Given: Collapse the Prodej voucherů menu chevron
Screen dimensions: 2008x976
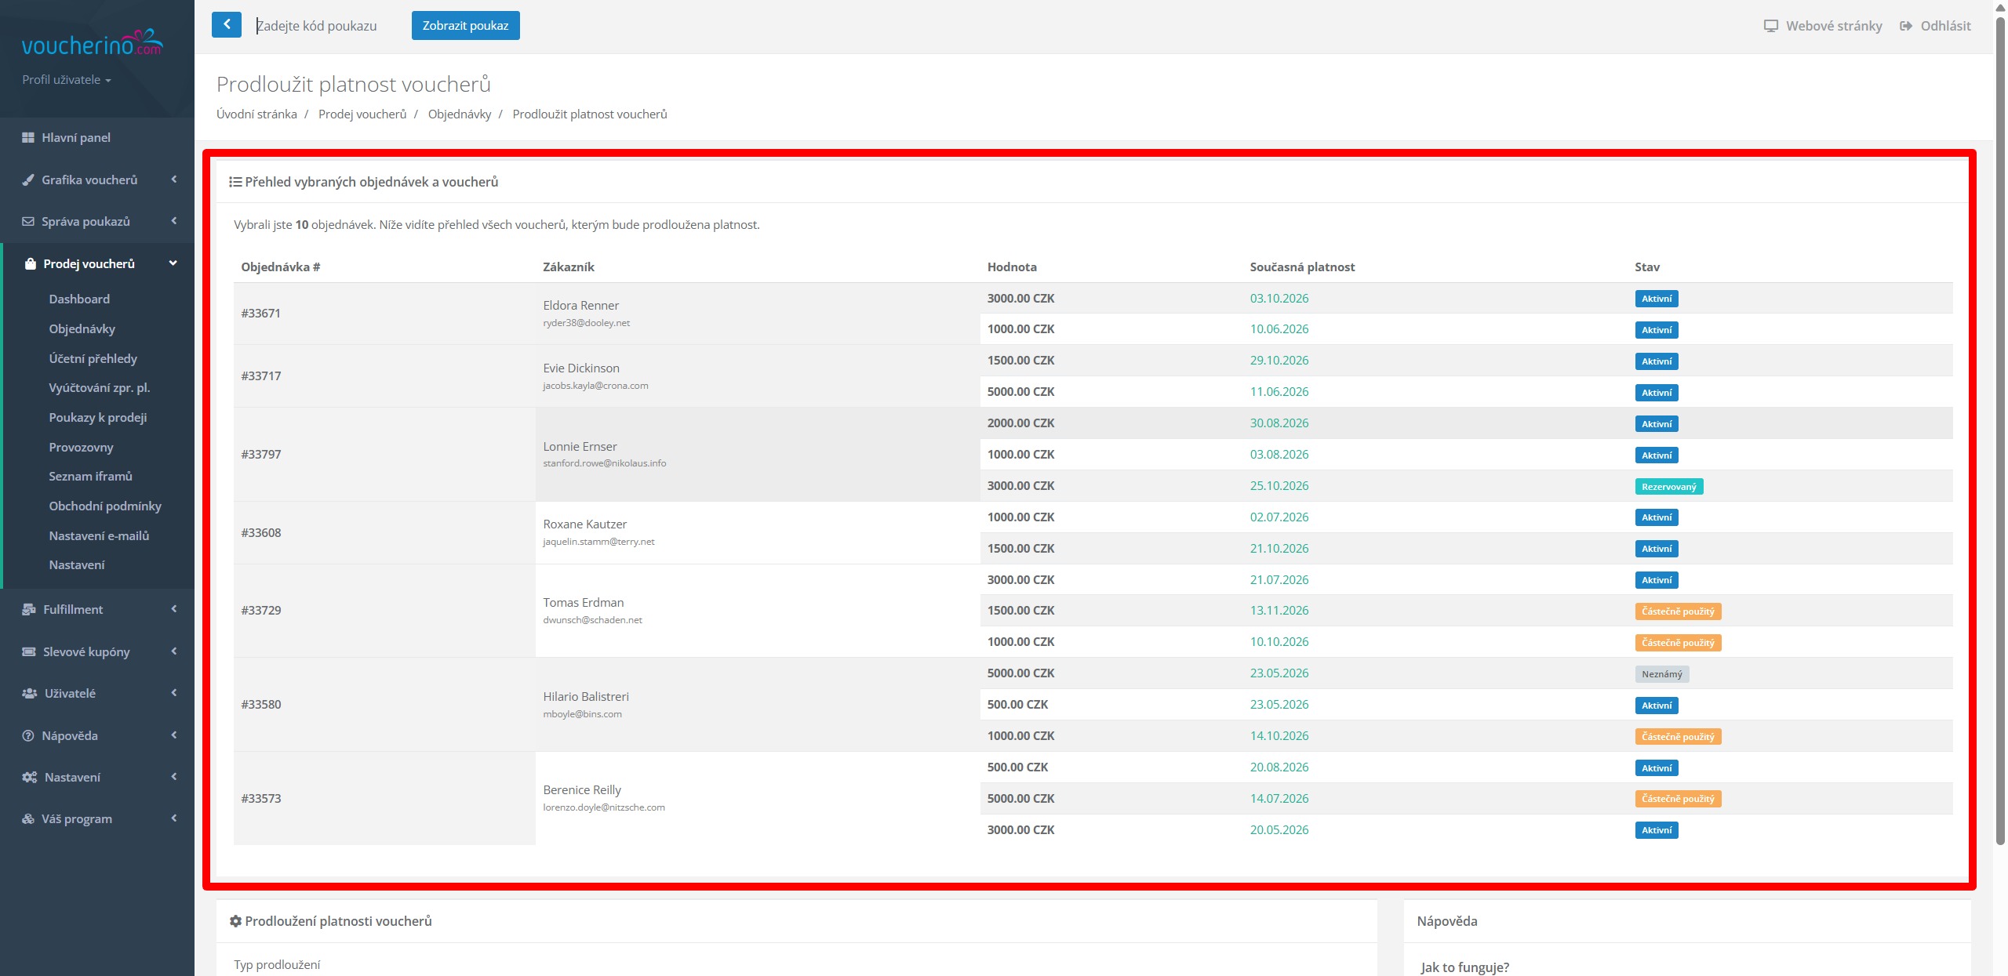Looking at the screenshot, I should (x=173, y=263).
